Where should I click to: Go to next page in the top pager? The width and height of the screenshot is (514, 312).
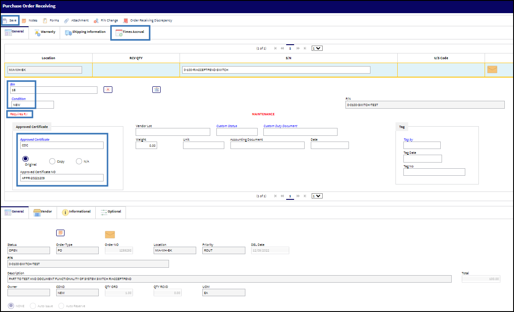[298, 49]
